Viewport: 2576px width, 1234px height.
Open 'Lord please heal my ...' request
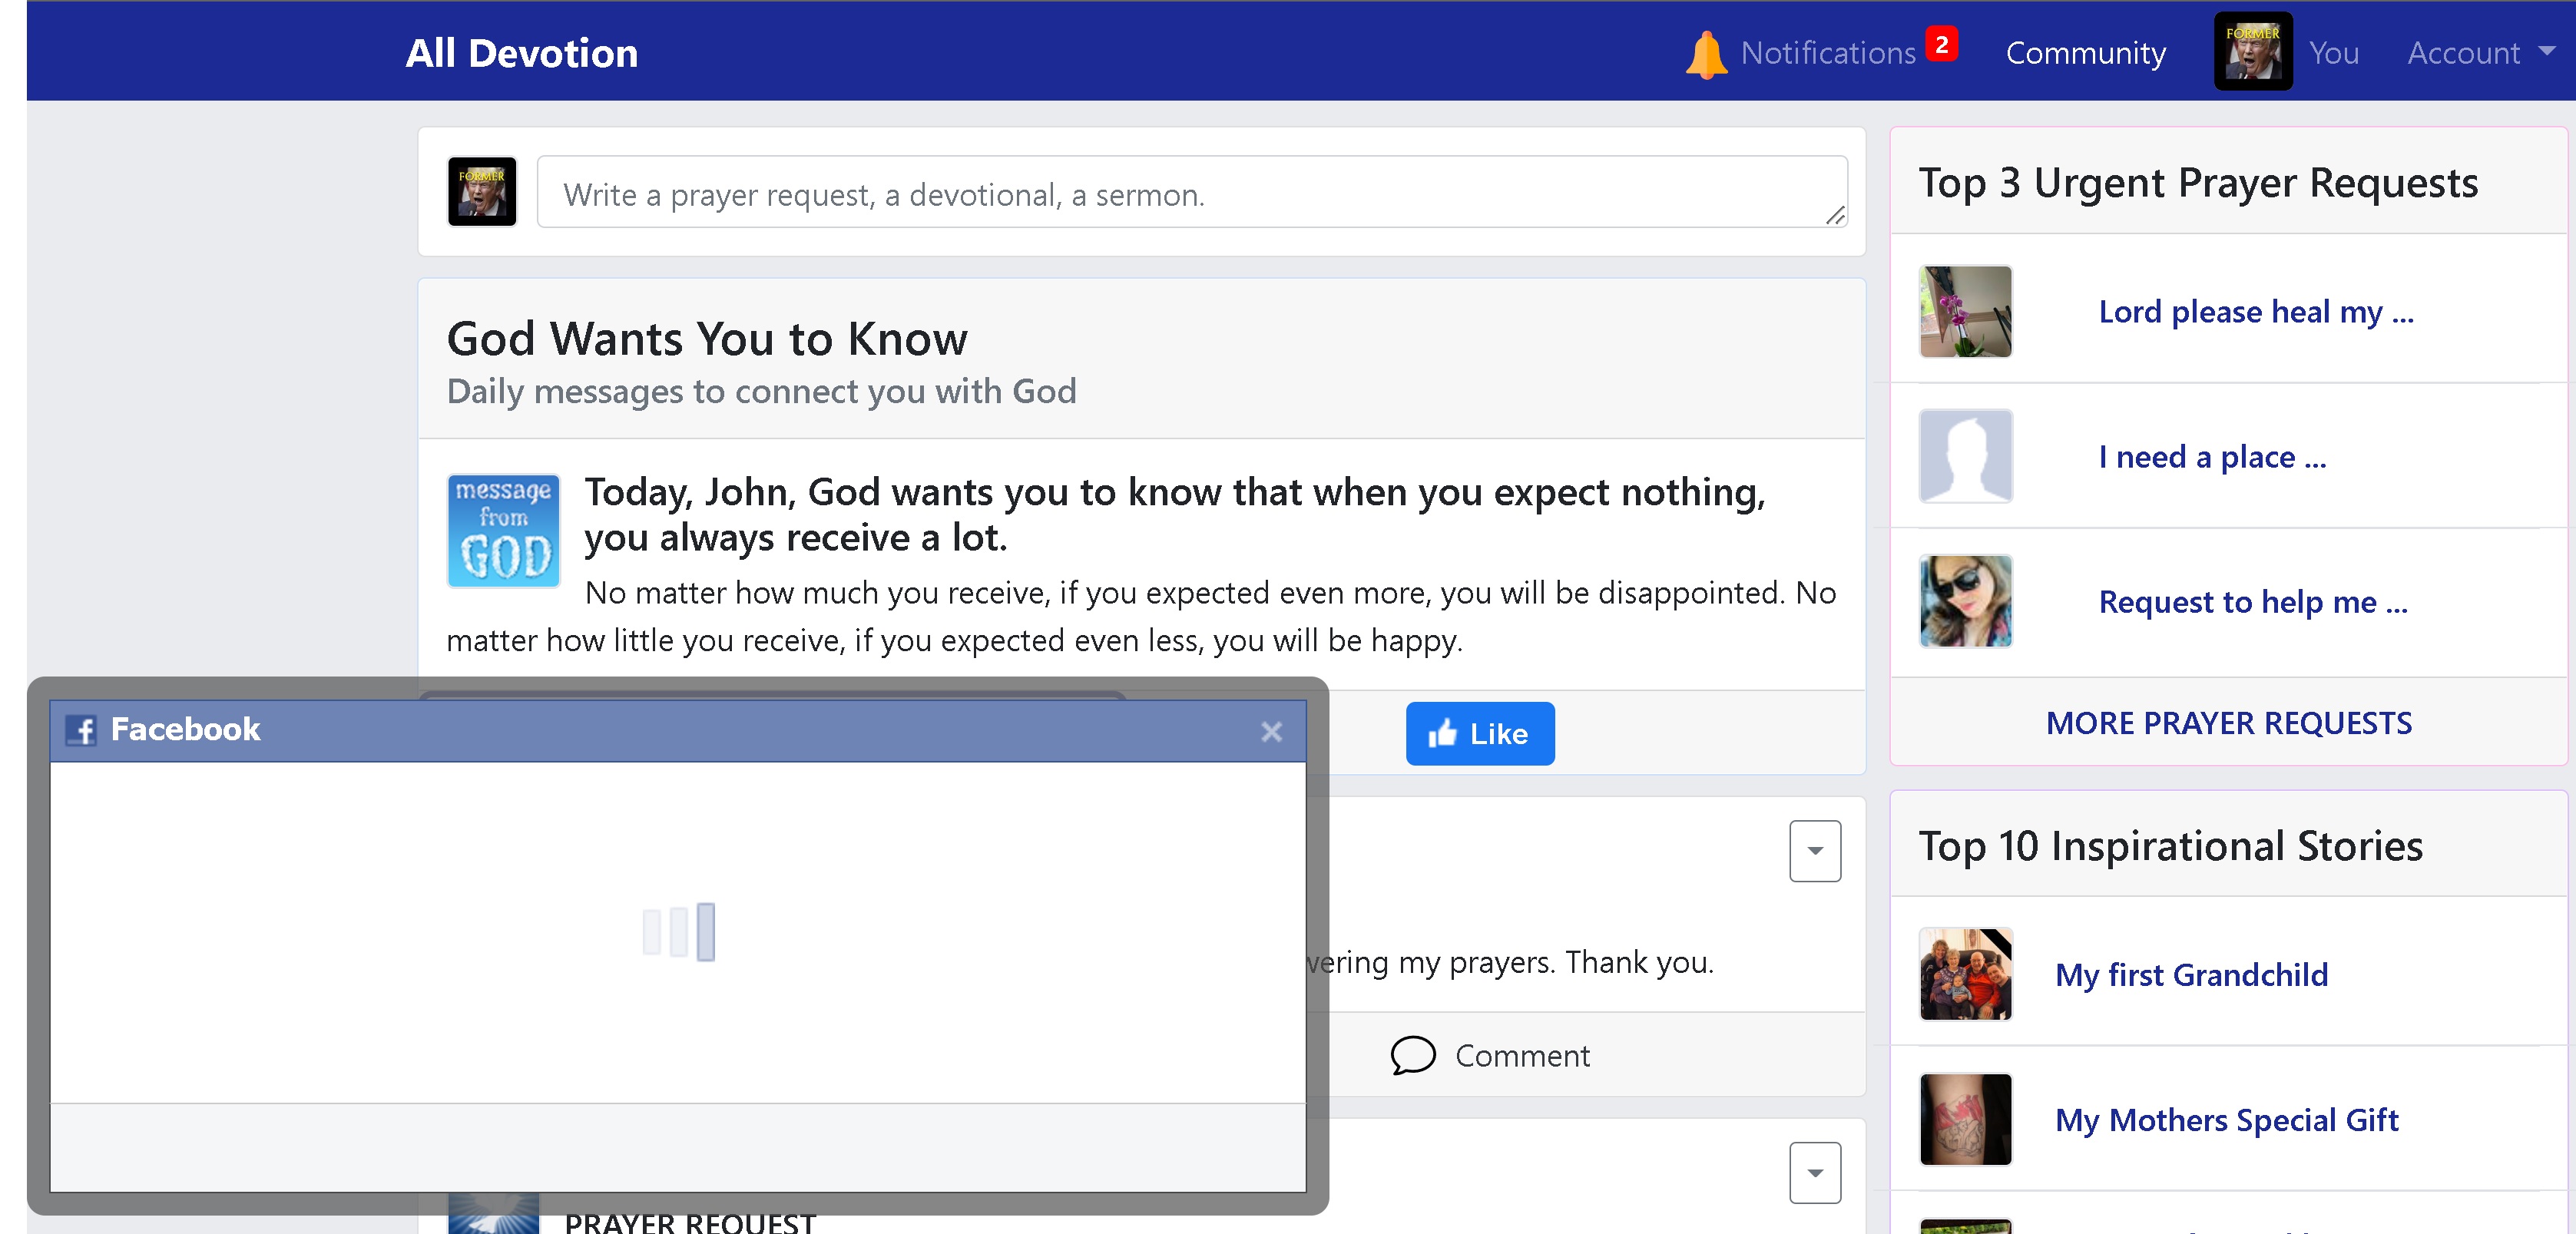[2255, 312]
